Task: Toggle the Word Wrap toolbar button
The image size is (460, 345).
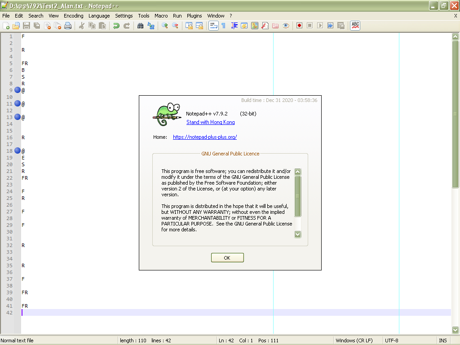Action: pyautogui.click(x=213, y=26)
